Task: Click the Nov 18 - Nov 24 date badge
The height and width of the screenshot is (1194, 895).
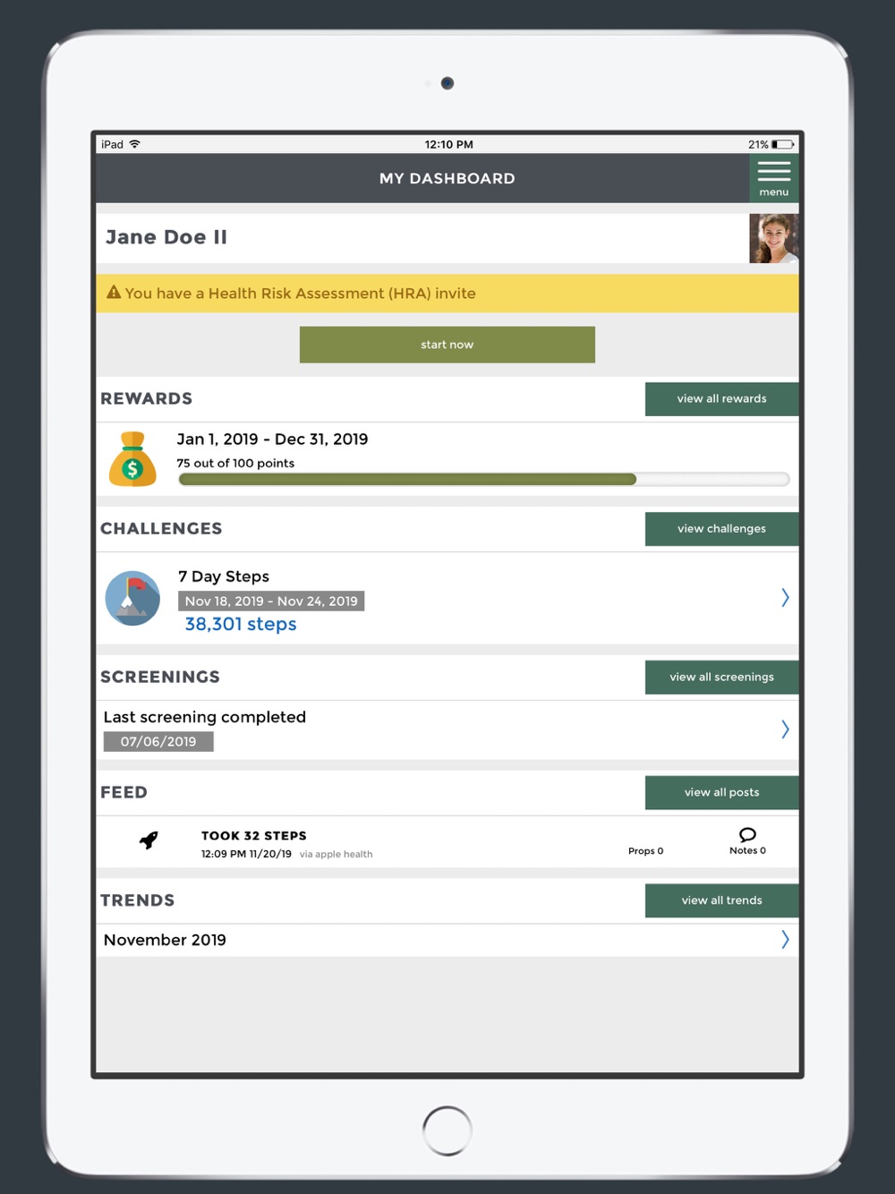Action: click(271, 601)
